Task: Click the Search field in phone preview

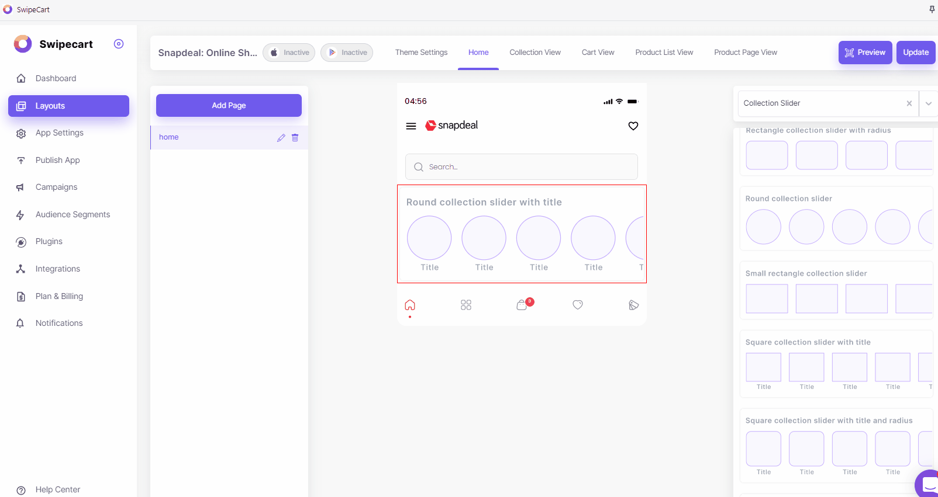Action: (521, 167)
